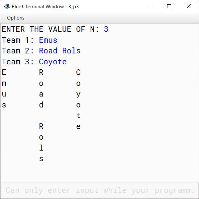Click the vertical letter E in the output
199x199 pixels.
tap(4, 72)
